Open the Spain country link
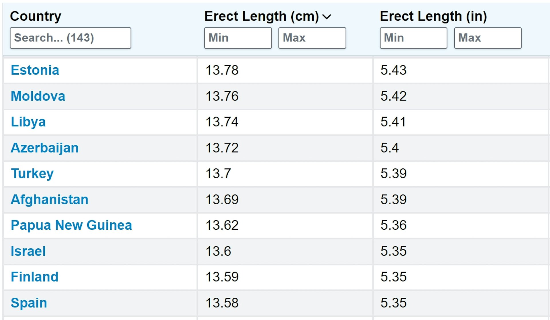This screenshot has height=320, width=550. 29,303
